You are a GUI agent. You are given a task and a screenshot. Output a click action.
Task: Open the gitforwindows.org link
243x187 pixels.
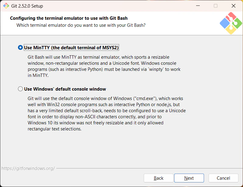tap(28, 168)
